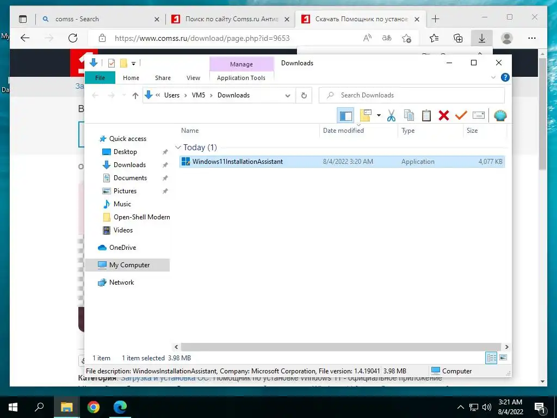Open the address bar history dropdown
The image size is (557, 418).
tap(288, 95)
